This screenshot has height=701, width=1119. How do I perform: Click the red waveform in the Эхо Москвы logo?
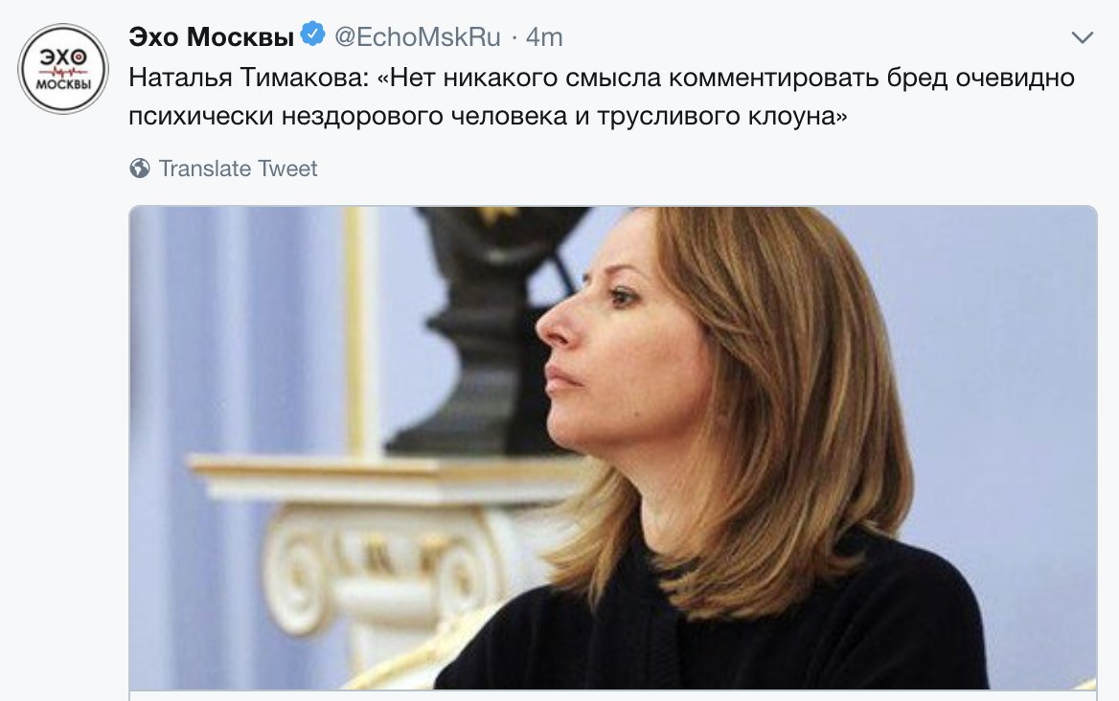click(x=63, y=71)
